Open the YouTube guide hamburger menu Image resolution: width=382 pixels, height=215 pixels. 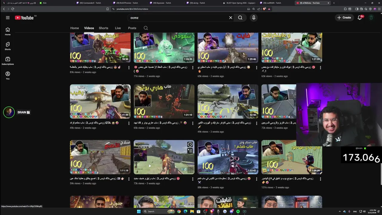pos(8,18)
